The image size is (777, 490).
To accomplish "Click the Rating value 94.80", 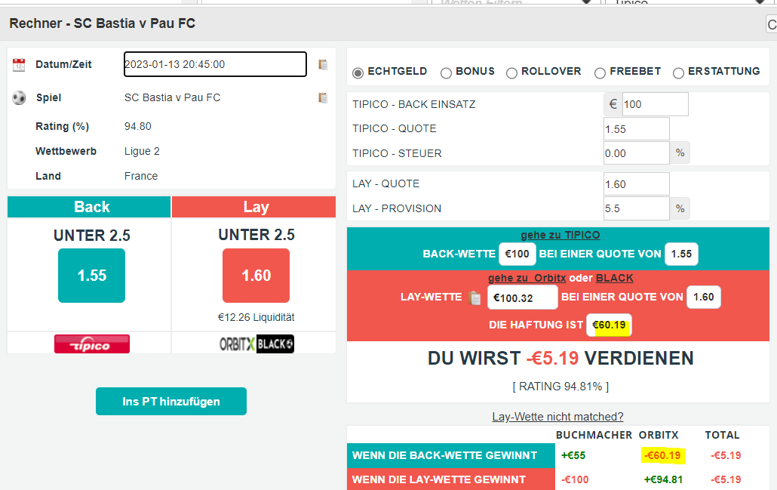I will 138,127.
